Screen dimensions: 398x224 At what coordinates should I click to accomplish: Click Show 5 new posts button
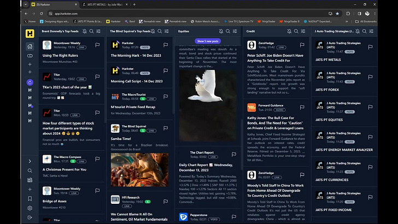tap(208, 41)
